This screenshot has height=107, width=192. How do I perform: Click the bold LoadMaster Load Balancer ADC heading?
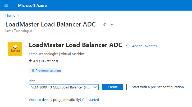(x=76, y=45)
